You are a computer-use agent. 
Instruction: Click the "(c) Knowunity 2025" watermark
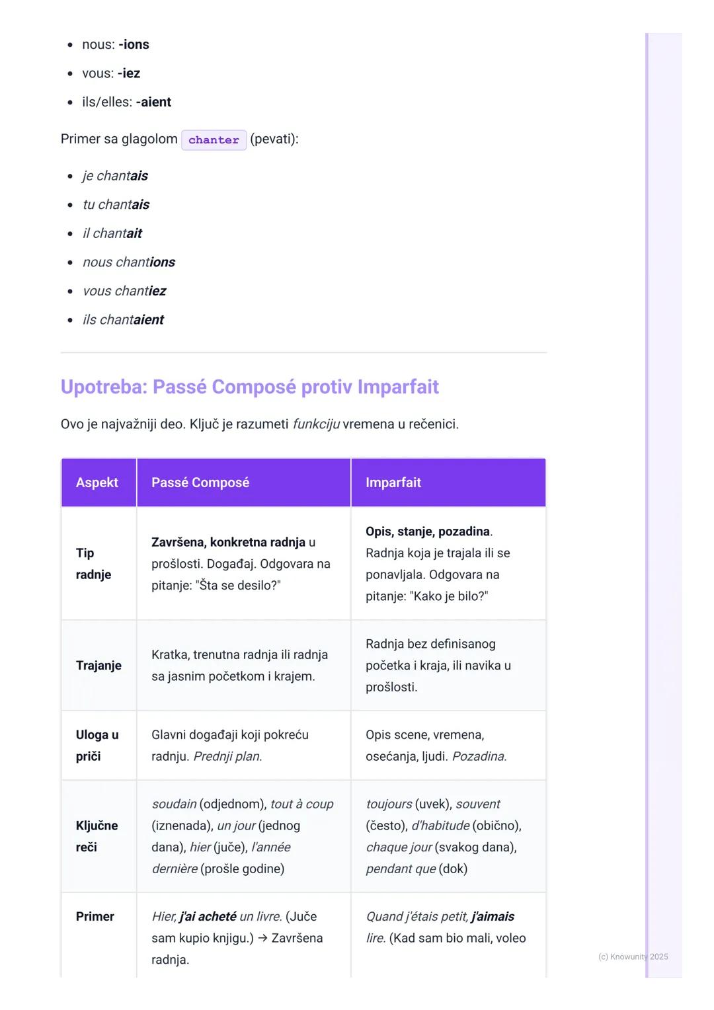tap(633, 956)
